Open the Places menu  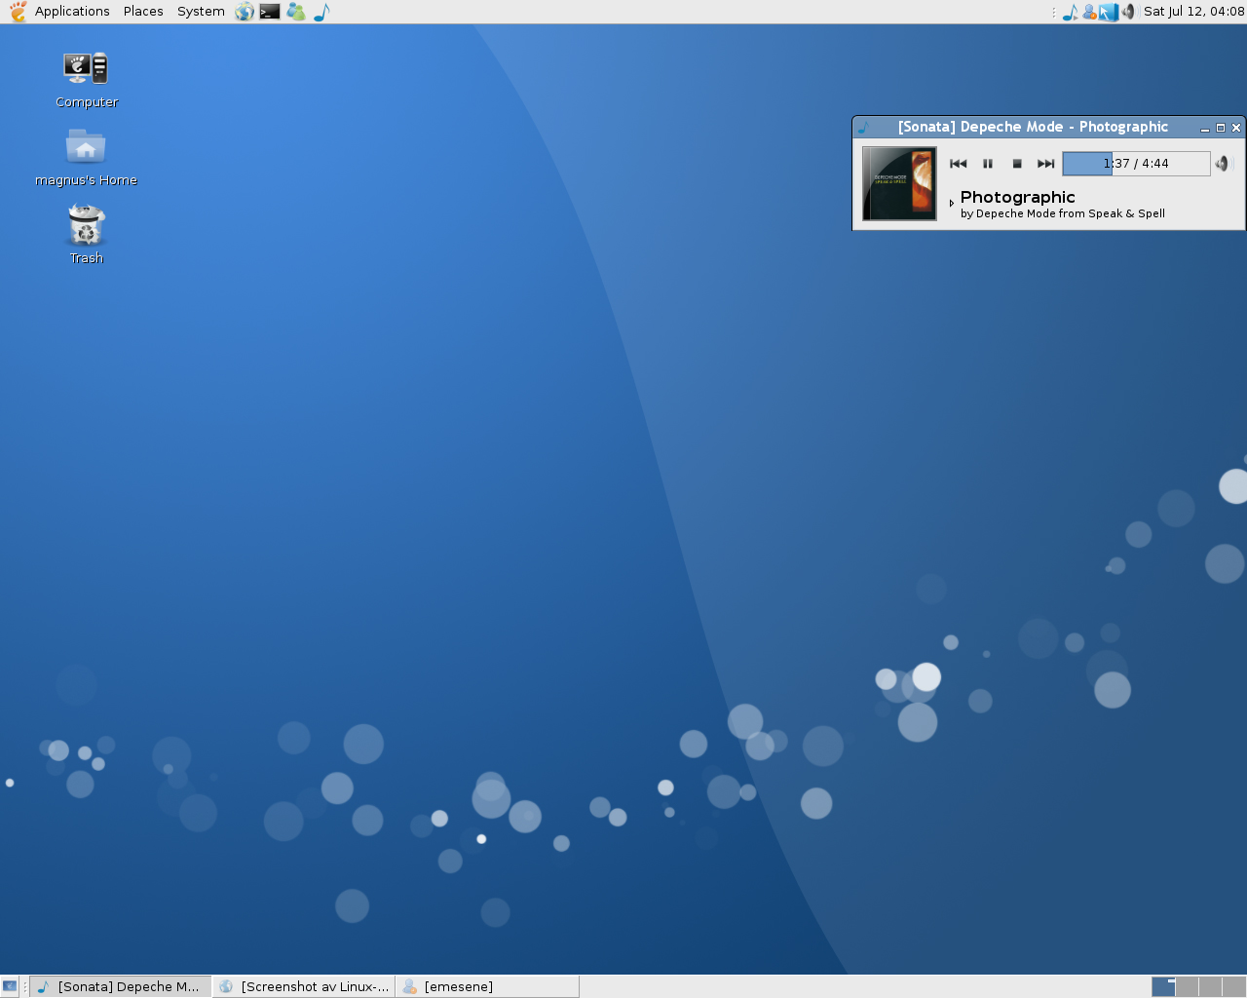pos(143,12)
